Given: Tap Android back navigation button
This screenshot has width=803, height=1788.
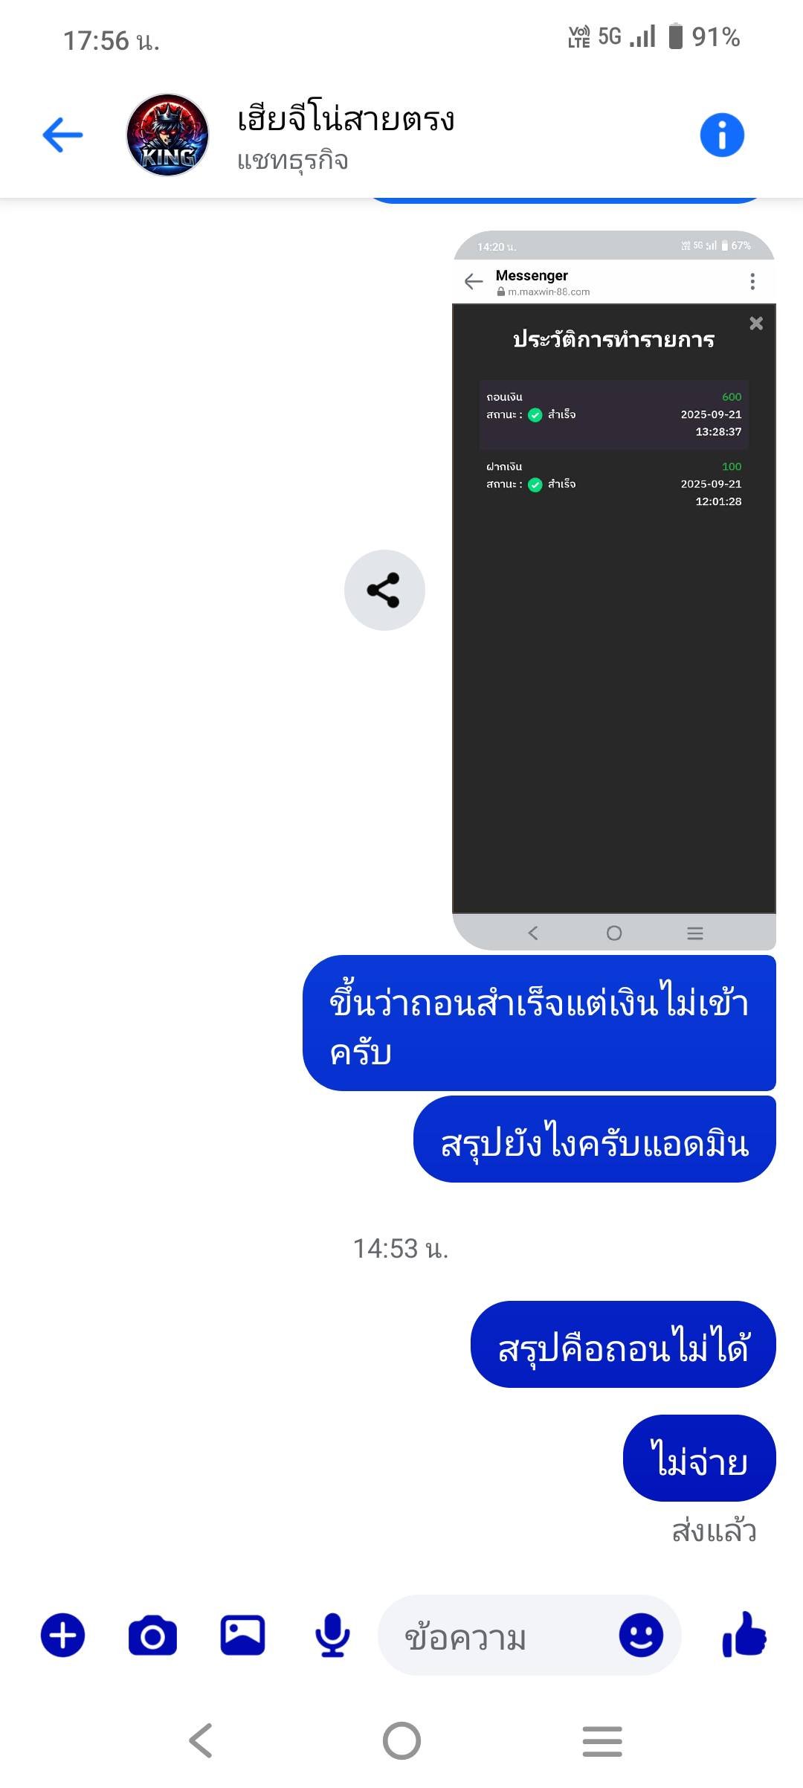Looking at the screenshot, I should (x=201, y=1740).
